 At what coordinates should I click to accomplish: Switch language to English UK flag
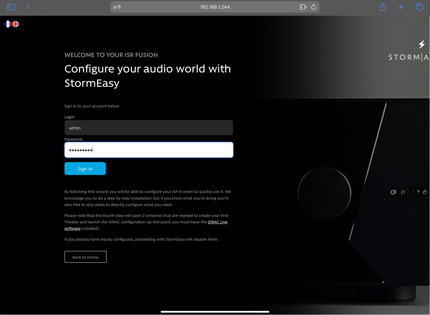[16, 24]
